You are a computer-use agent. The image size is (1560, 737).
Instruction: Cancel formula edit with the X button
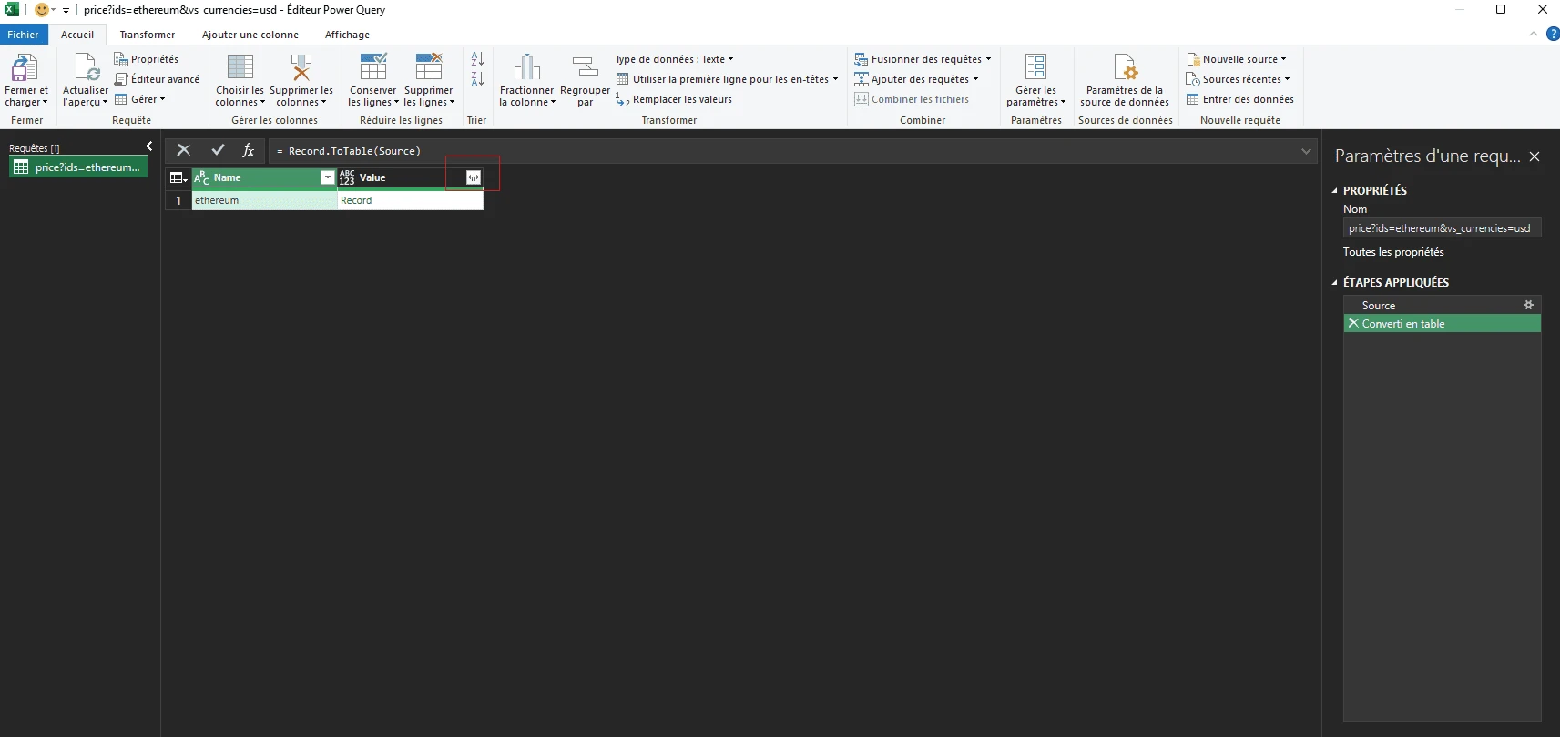[x=184, y=151]
